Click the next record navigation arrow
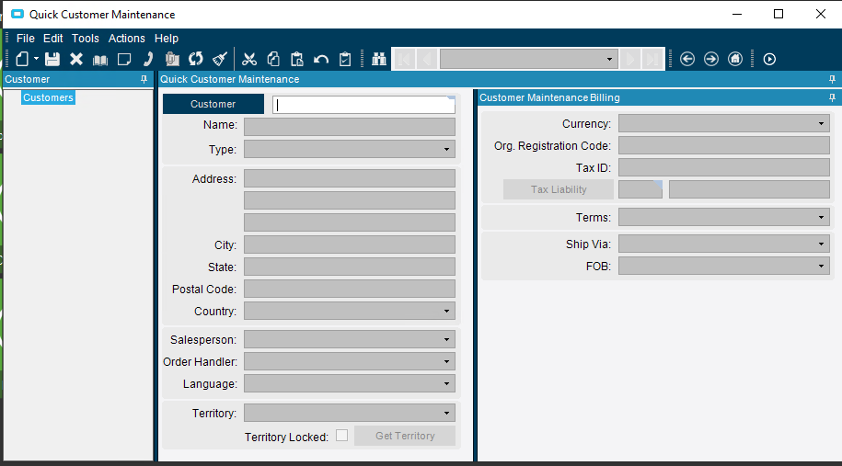This screenshot has width=842, height=466. tap(630, 59)
